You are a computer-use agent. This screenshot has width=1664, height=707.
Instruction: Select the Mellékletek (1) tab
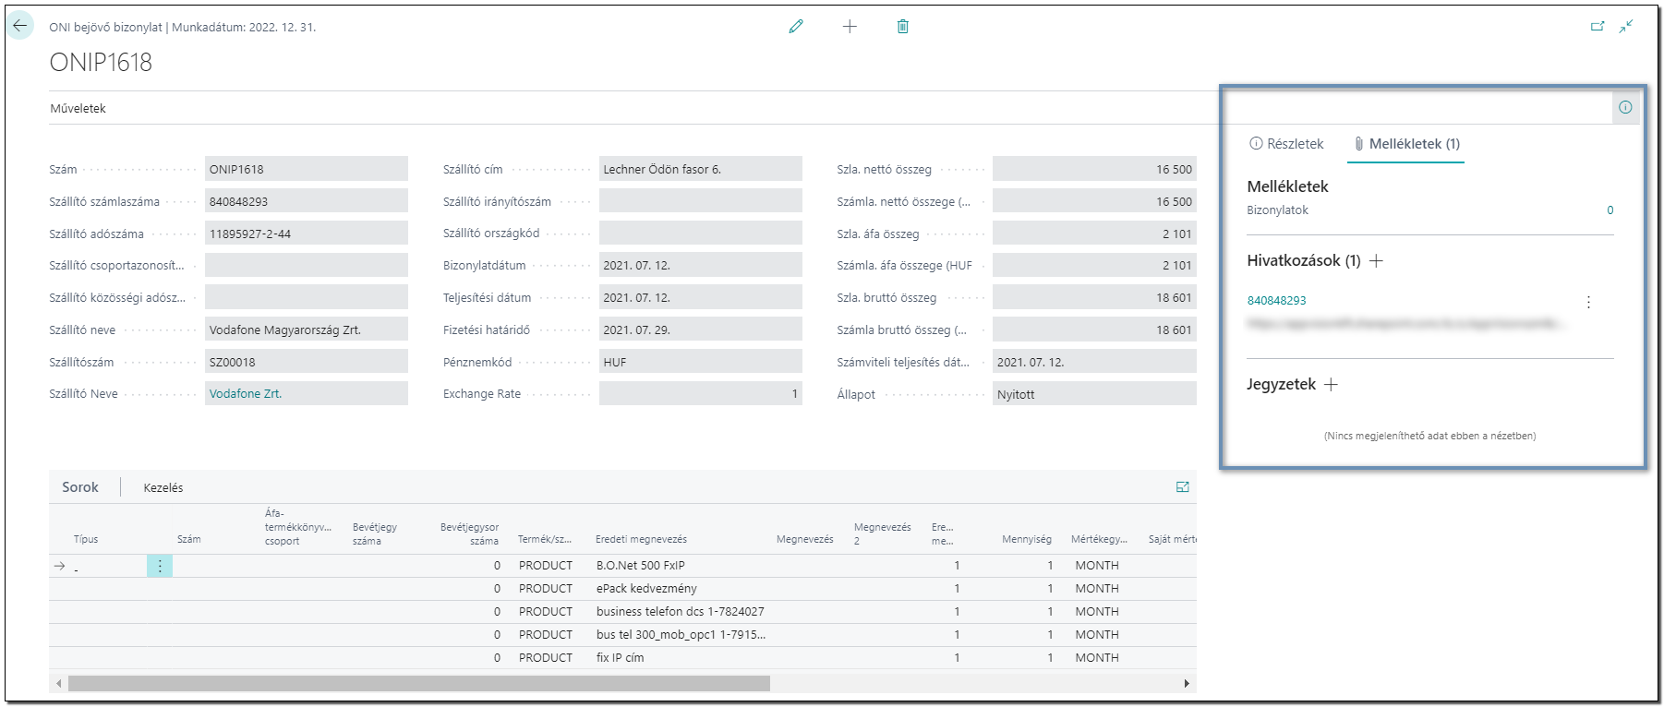[1406, 144]
